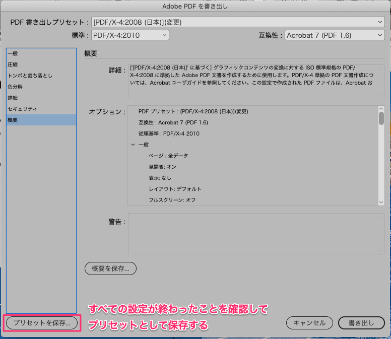
Task: Open the PDF 書き出しプリセット dropdown
Action: tap(238, 22)
